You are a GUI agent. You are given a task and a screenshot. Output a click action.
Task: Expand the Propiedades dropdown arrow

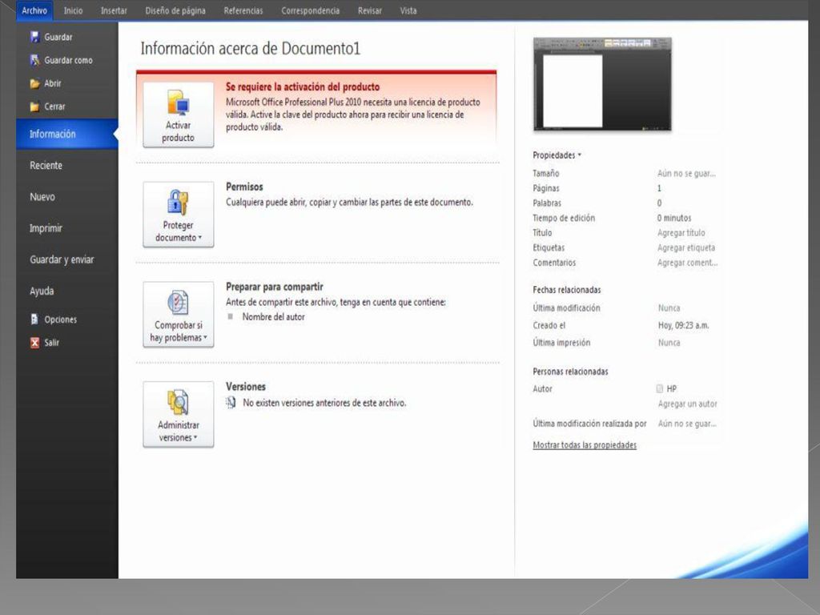pyautogui.click(x=580, y=155)
